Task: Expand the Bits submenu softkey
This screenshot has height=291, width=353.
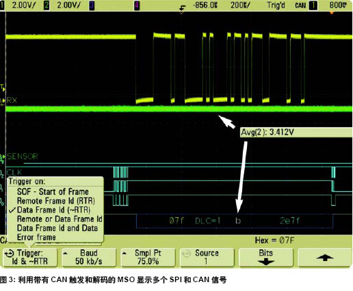Action: click(265, 258)
